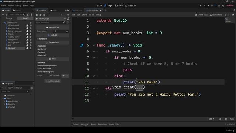Image resolution: width=236 pixels, height=133 pixels.
Task: Open Online Docs link
Action: (201, 15)
